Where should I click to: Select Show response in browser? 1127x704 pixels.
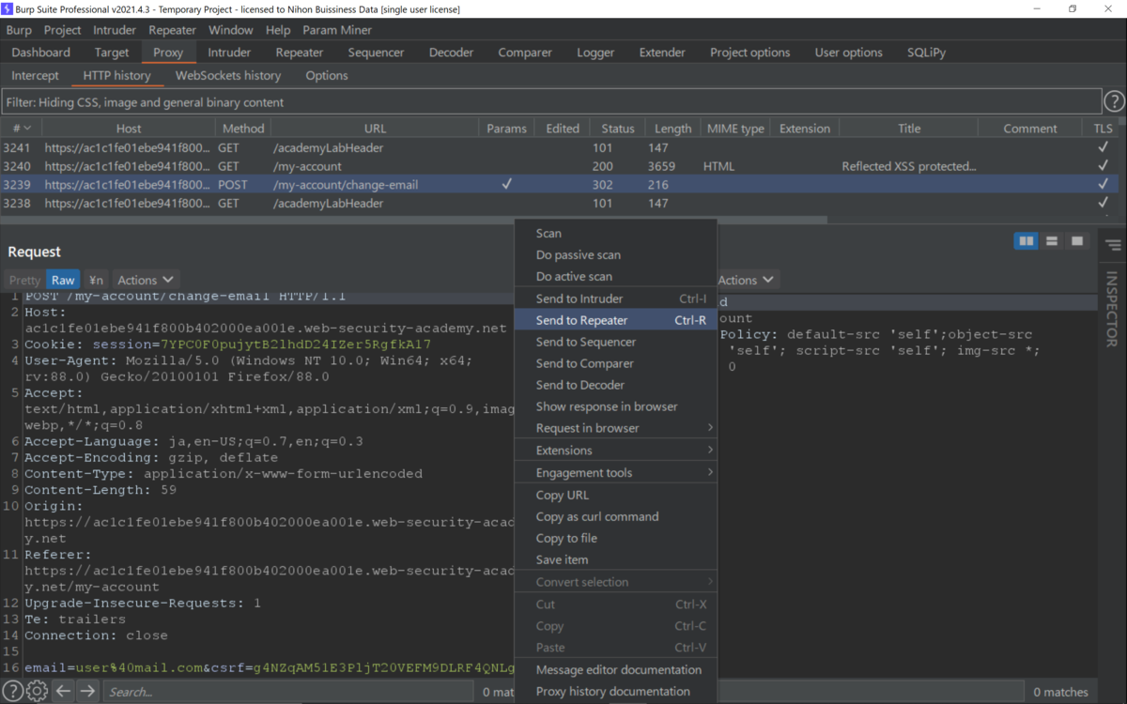(615, 406)
